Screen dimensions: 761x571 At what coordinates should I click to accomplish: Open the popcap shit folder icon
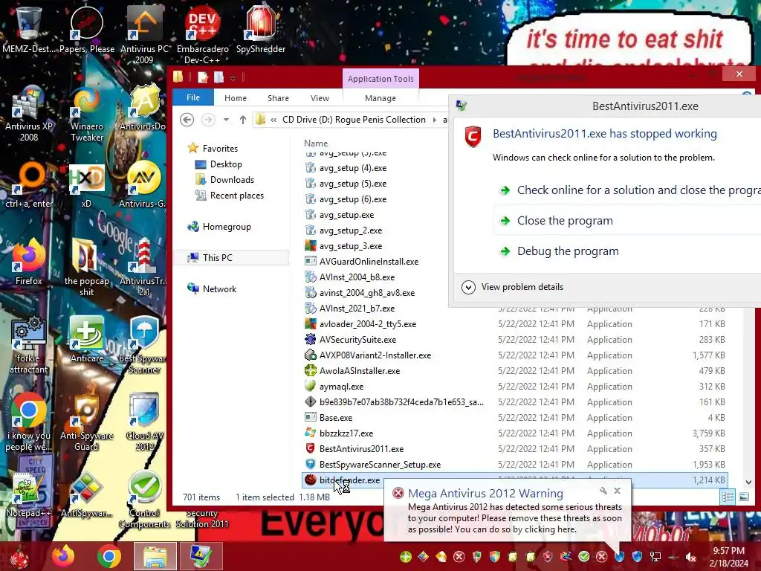(x=86, y=267)
